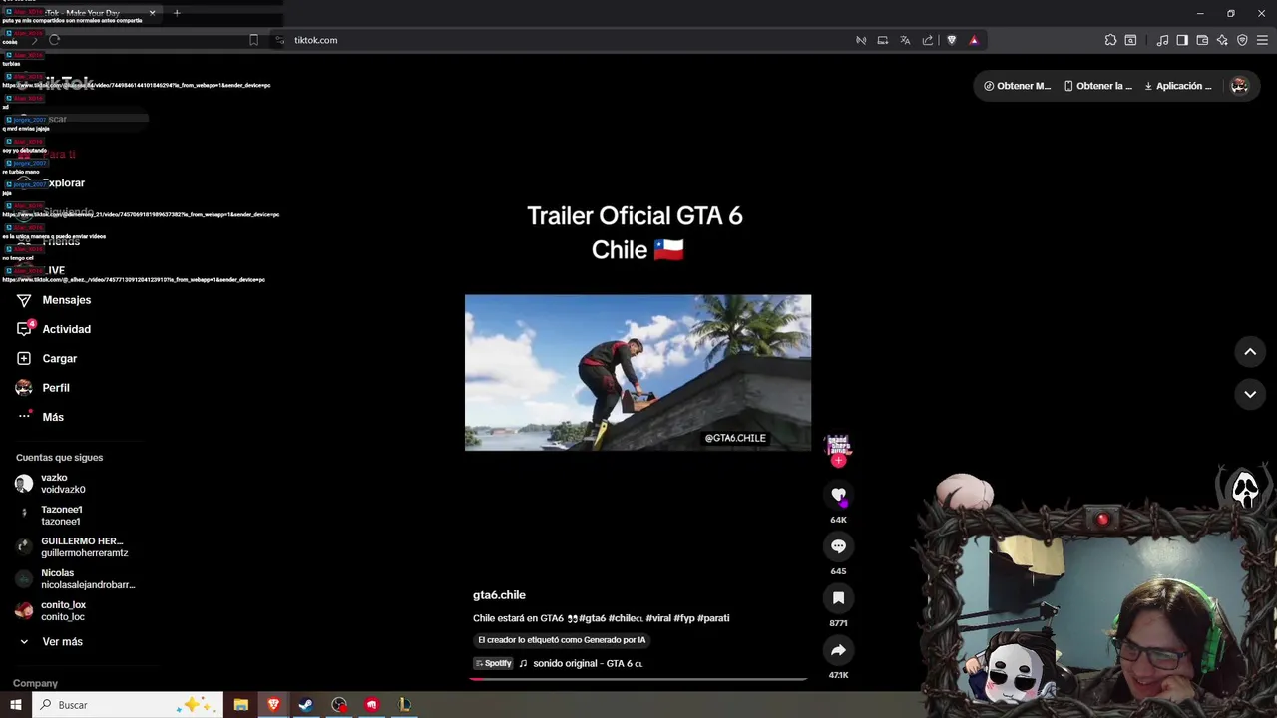This screenshot has width=1277, height=718.
Task: Click the Company footer link
Action: (35, 683)
